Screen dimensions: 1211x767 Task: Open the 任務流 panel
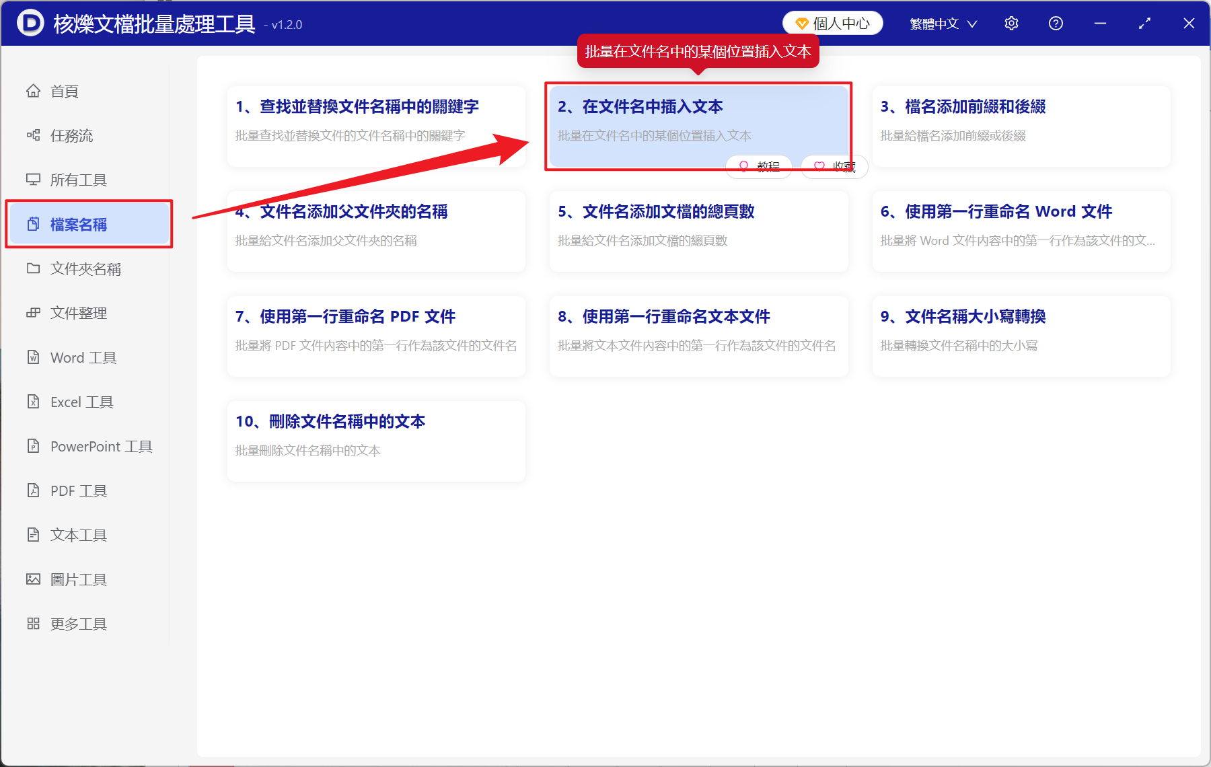click(x=72, y=135)
